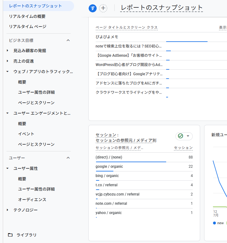The height and width of the screenshot is (243, 227).
Task: Expand 売上の促進 tree item
Action: [7, 61]
